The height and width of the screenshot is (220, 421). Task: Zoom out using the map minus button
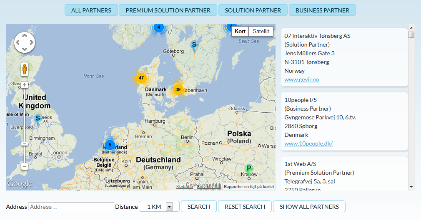25,166
